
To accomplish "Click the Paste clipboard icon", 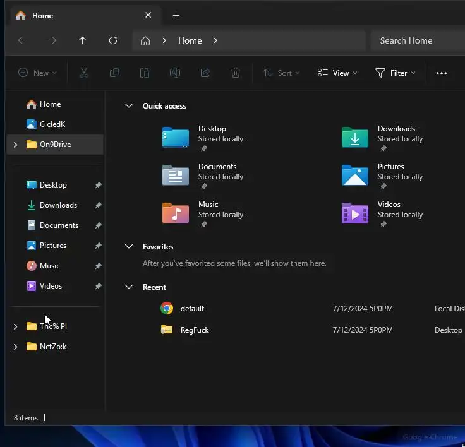I will point(145,73).
